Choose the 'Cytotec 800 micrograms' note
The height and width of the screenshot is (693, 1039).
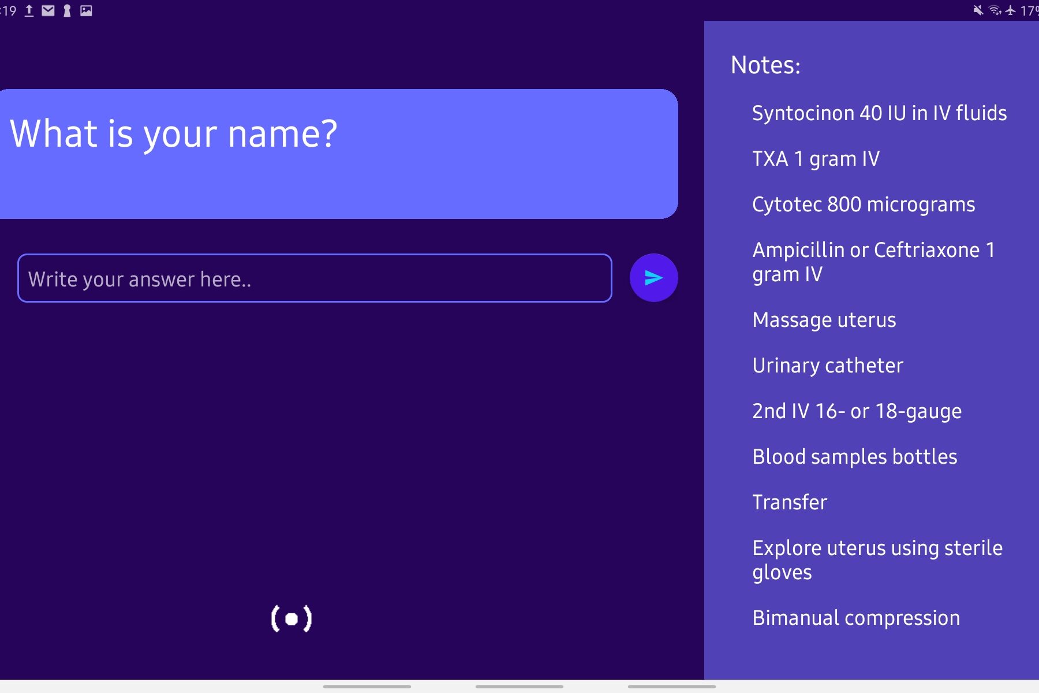(x=864, y=204)
